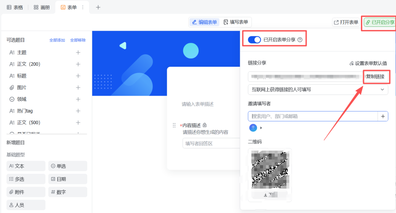Open the more options menu on 表单 tab
The image size is (396, 213).
82,7
